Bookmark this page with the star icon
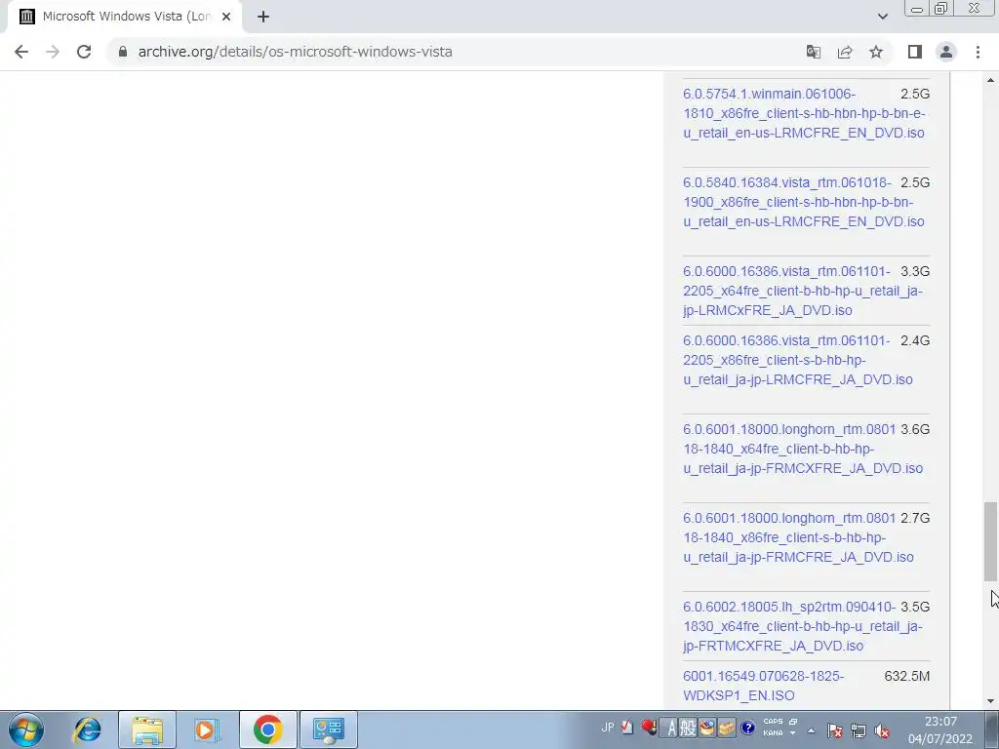This screenshot has width=999, height=749. coord(876,52)
